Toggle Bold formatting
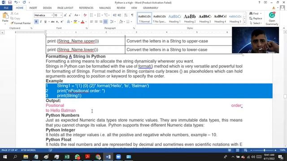 pos(36,22)
